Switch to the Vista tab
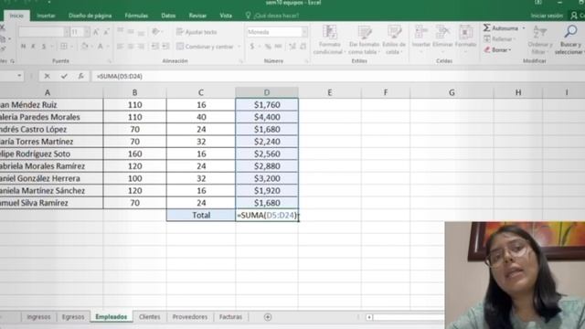 coord(226,16)
